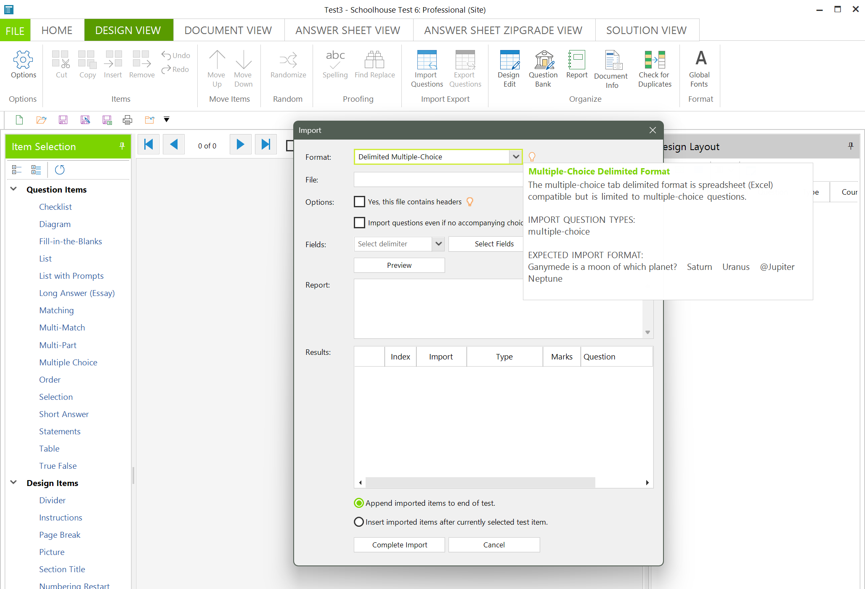Open the Format dropdown
Screen dimensions: 865x589
515,157
